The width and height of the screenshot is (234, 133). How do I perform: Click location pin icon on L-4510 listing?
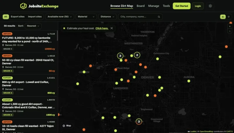point(3,67)
